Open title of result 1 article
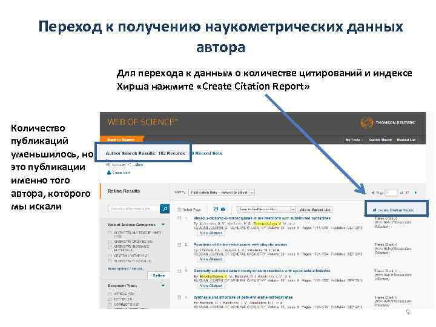This screenshot has height=327, width=436. [262, 218]
